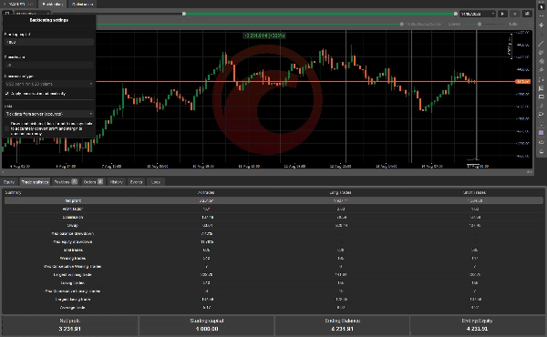Select the Trade statistics tab
The image size is (547, 337).
pyautogui.click(x=35, y=182)
